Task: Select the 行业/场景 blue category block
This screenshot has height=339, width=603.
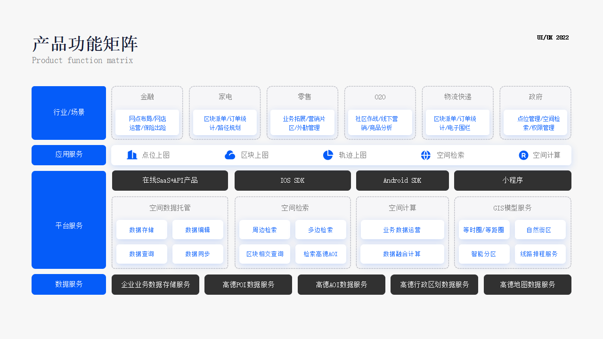Action: 69,113
